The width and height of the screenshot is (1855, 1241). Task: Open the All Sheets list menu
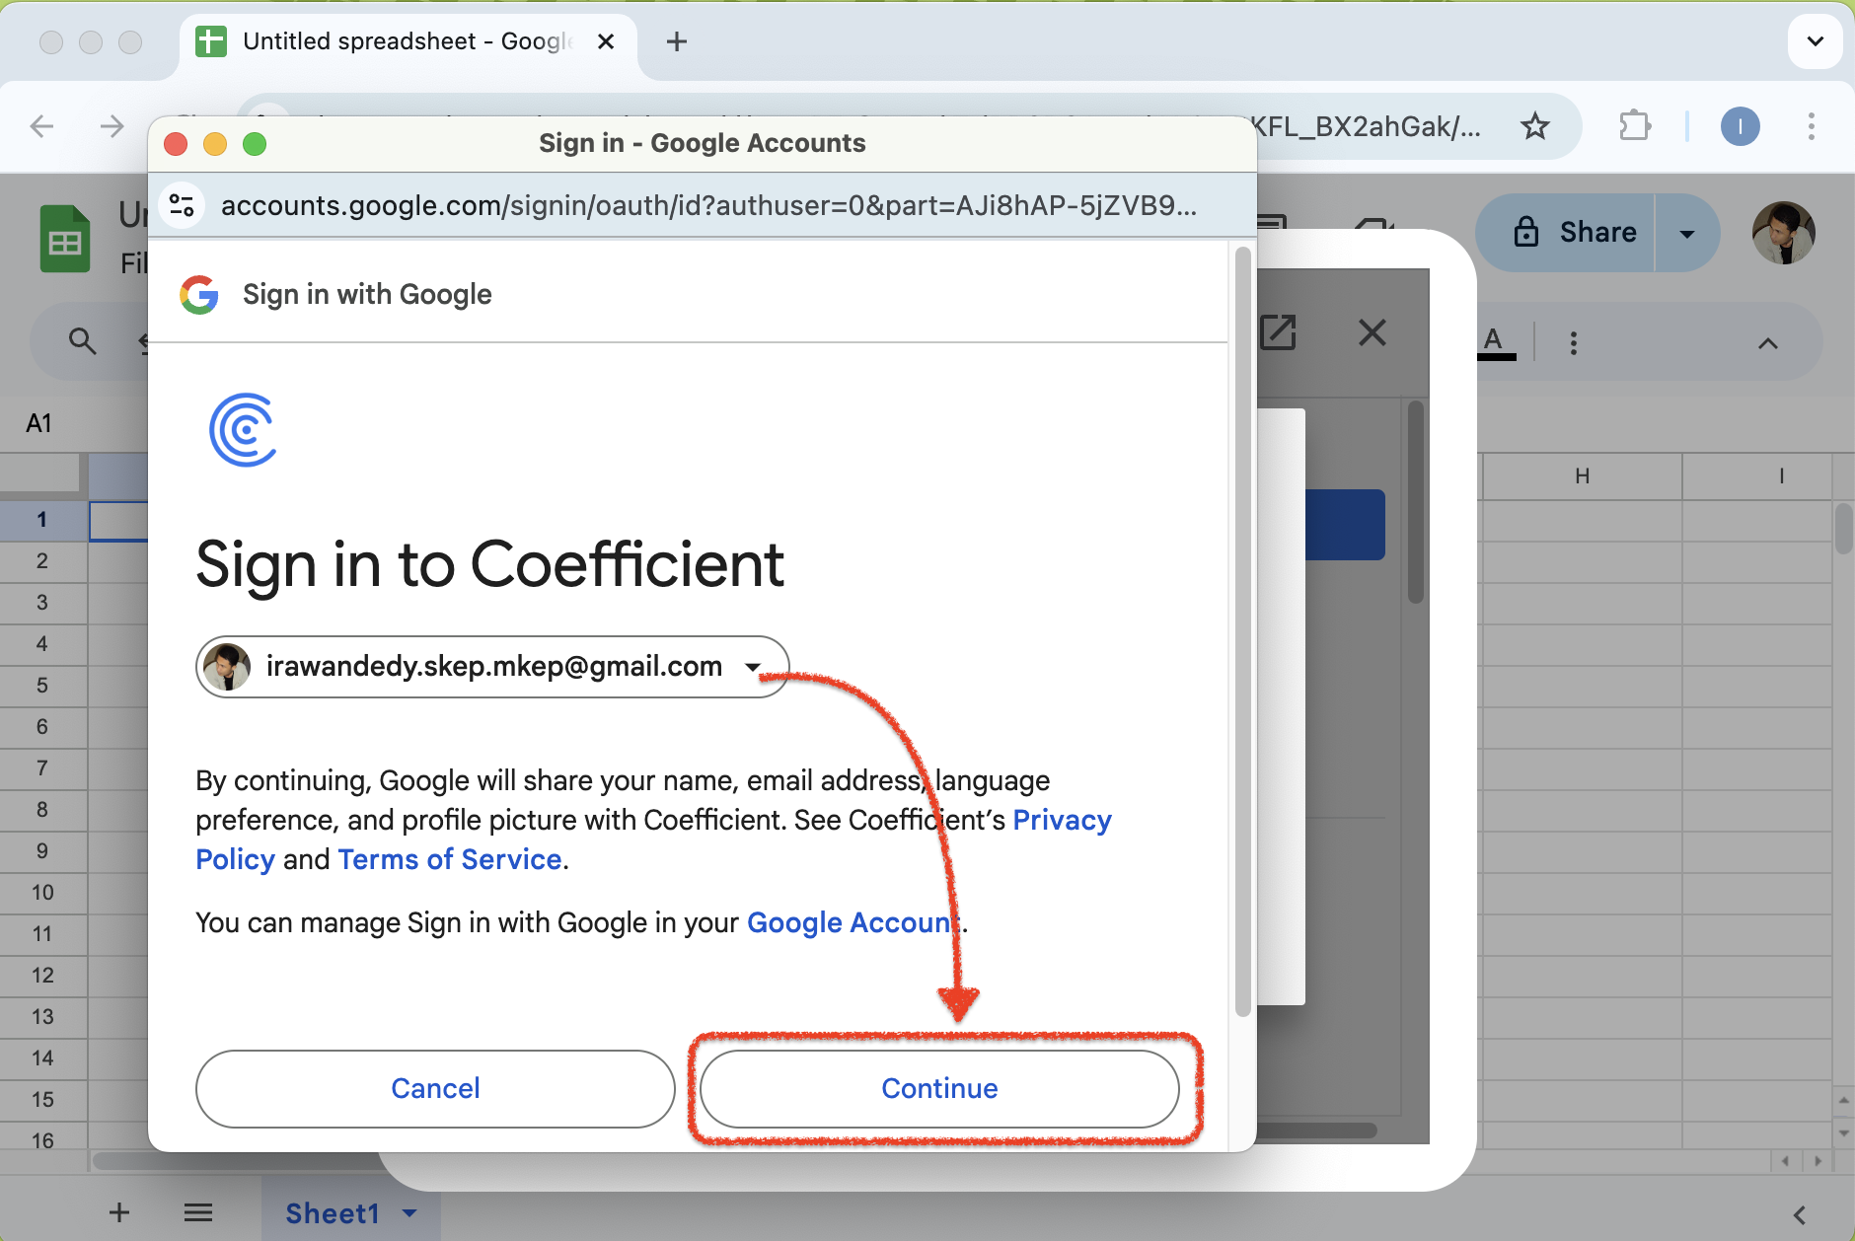pyautogui.click(x=198, y=1212)
